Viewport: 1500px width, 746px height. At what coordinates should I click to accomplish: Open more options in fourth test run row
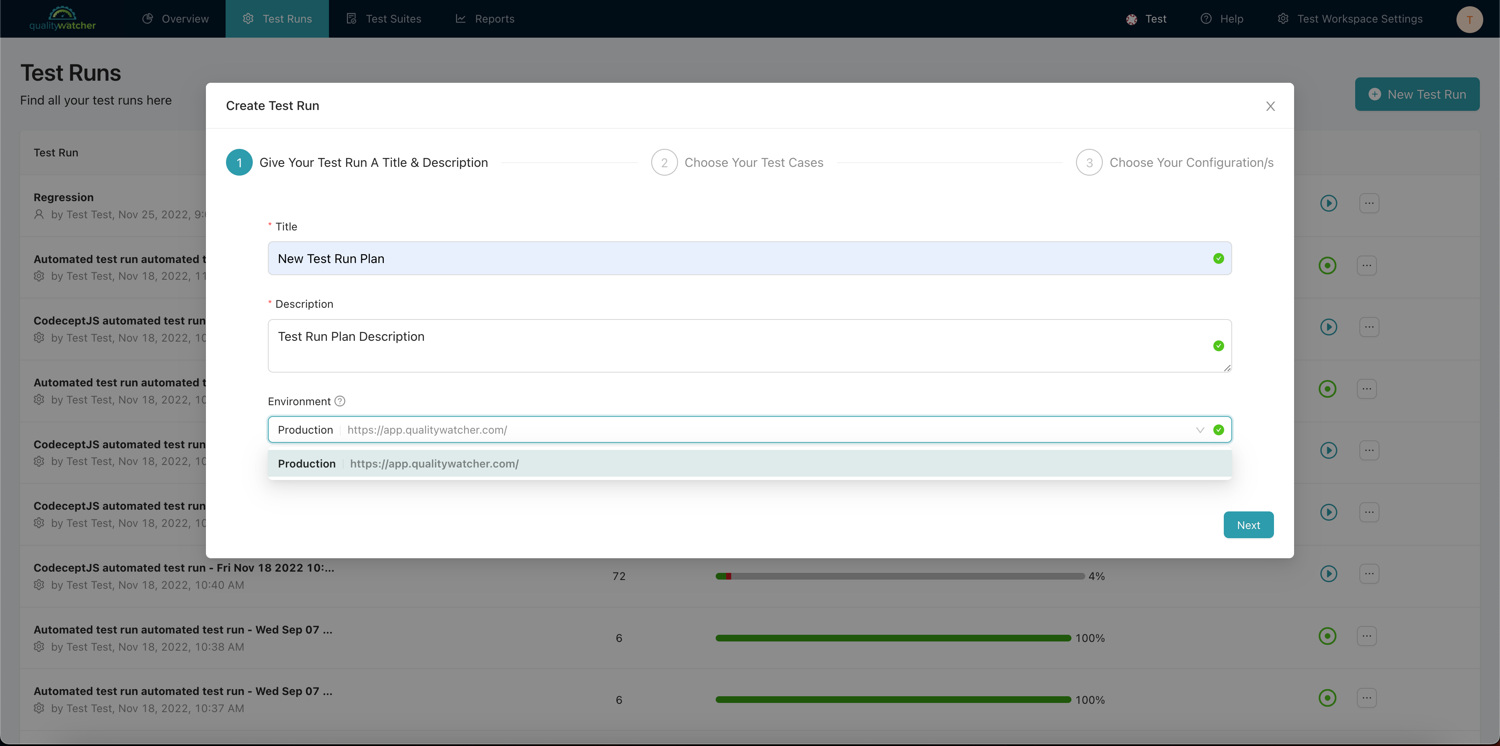1366,389
